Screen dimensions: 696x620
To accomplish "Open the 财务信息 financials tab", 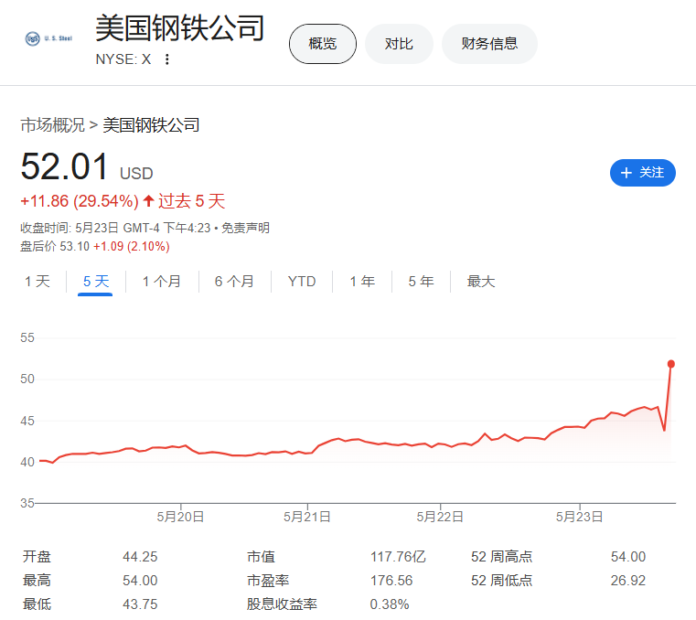I will click(x=489, y=44).
